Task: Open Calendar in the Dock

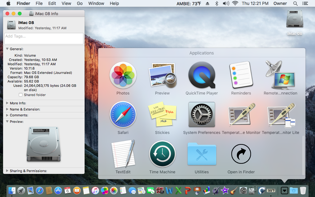Action: point(67,190)
